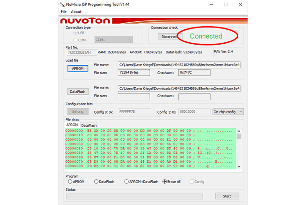Click the hex view scroll down arrow
307x205 pixels.
(239, 166)
